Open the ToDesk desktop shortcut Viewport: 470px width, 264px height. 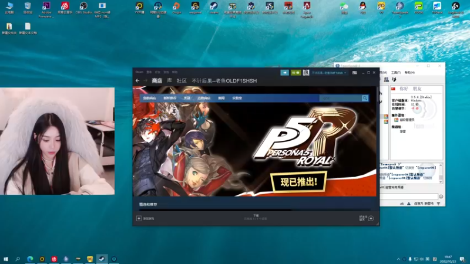437,8
